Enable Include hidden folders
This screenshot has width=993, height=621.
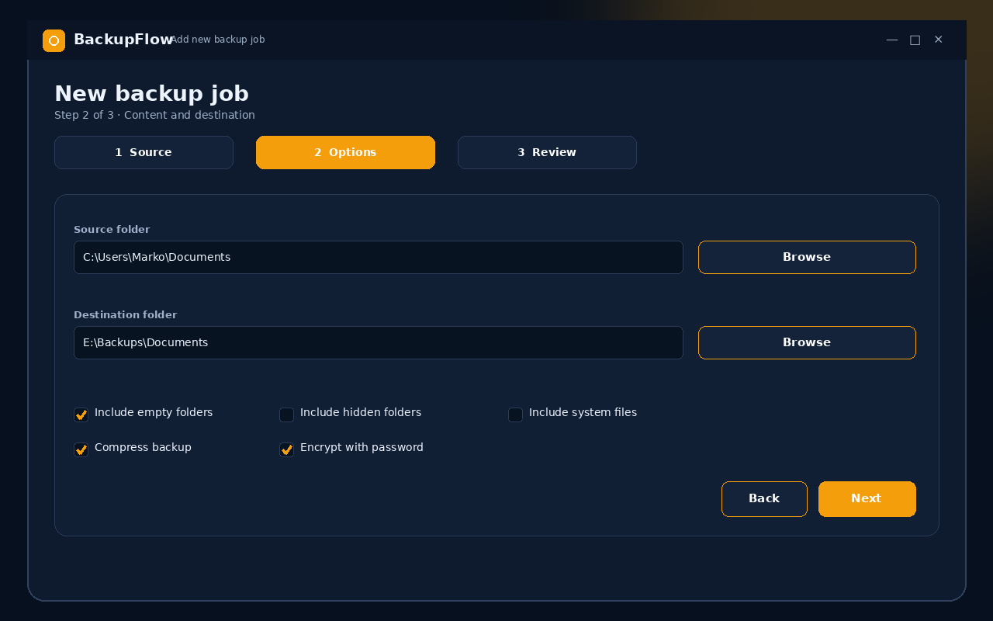point(286,415)
